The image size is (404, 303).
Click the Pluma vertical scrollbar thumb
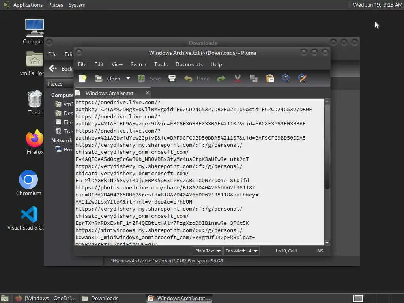(x=327, y=147)
